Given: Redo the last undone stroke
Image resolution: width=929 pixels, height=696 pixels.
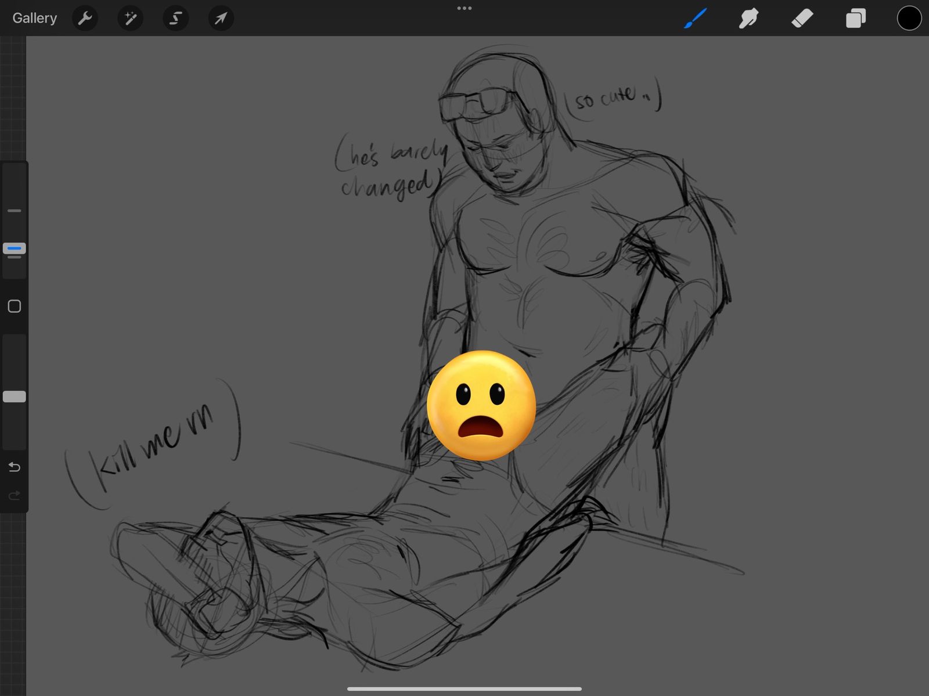Looking at the screenshot, I should (x=15, y=495).
